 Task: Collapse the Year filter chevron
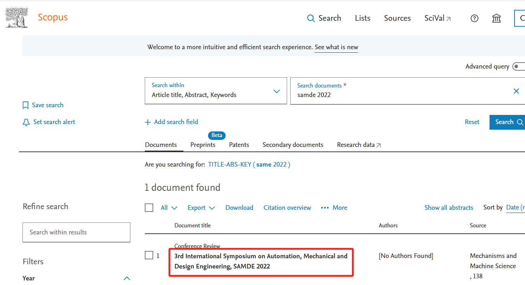127,278
